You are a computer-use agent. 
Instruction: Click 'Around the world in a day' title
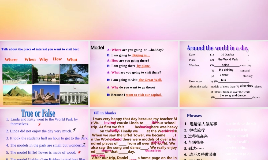point(218,48)
